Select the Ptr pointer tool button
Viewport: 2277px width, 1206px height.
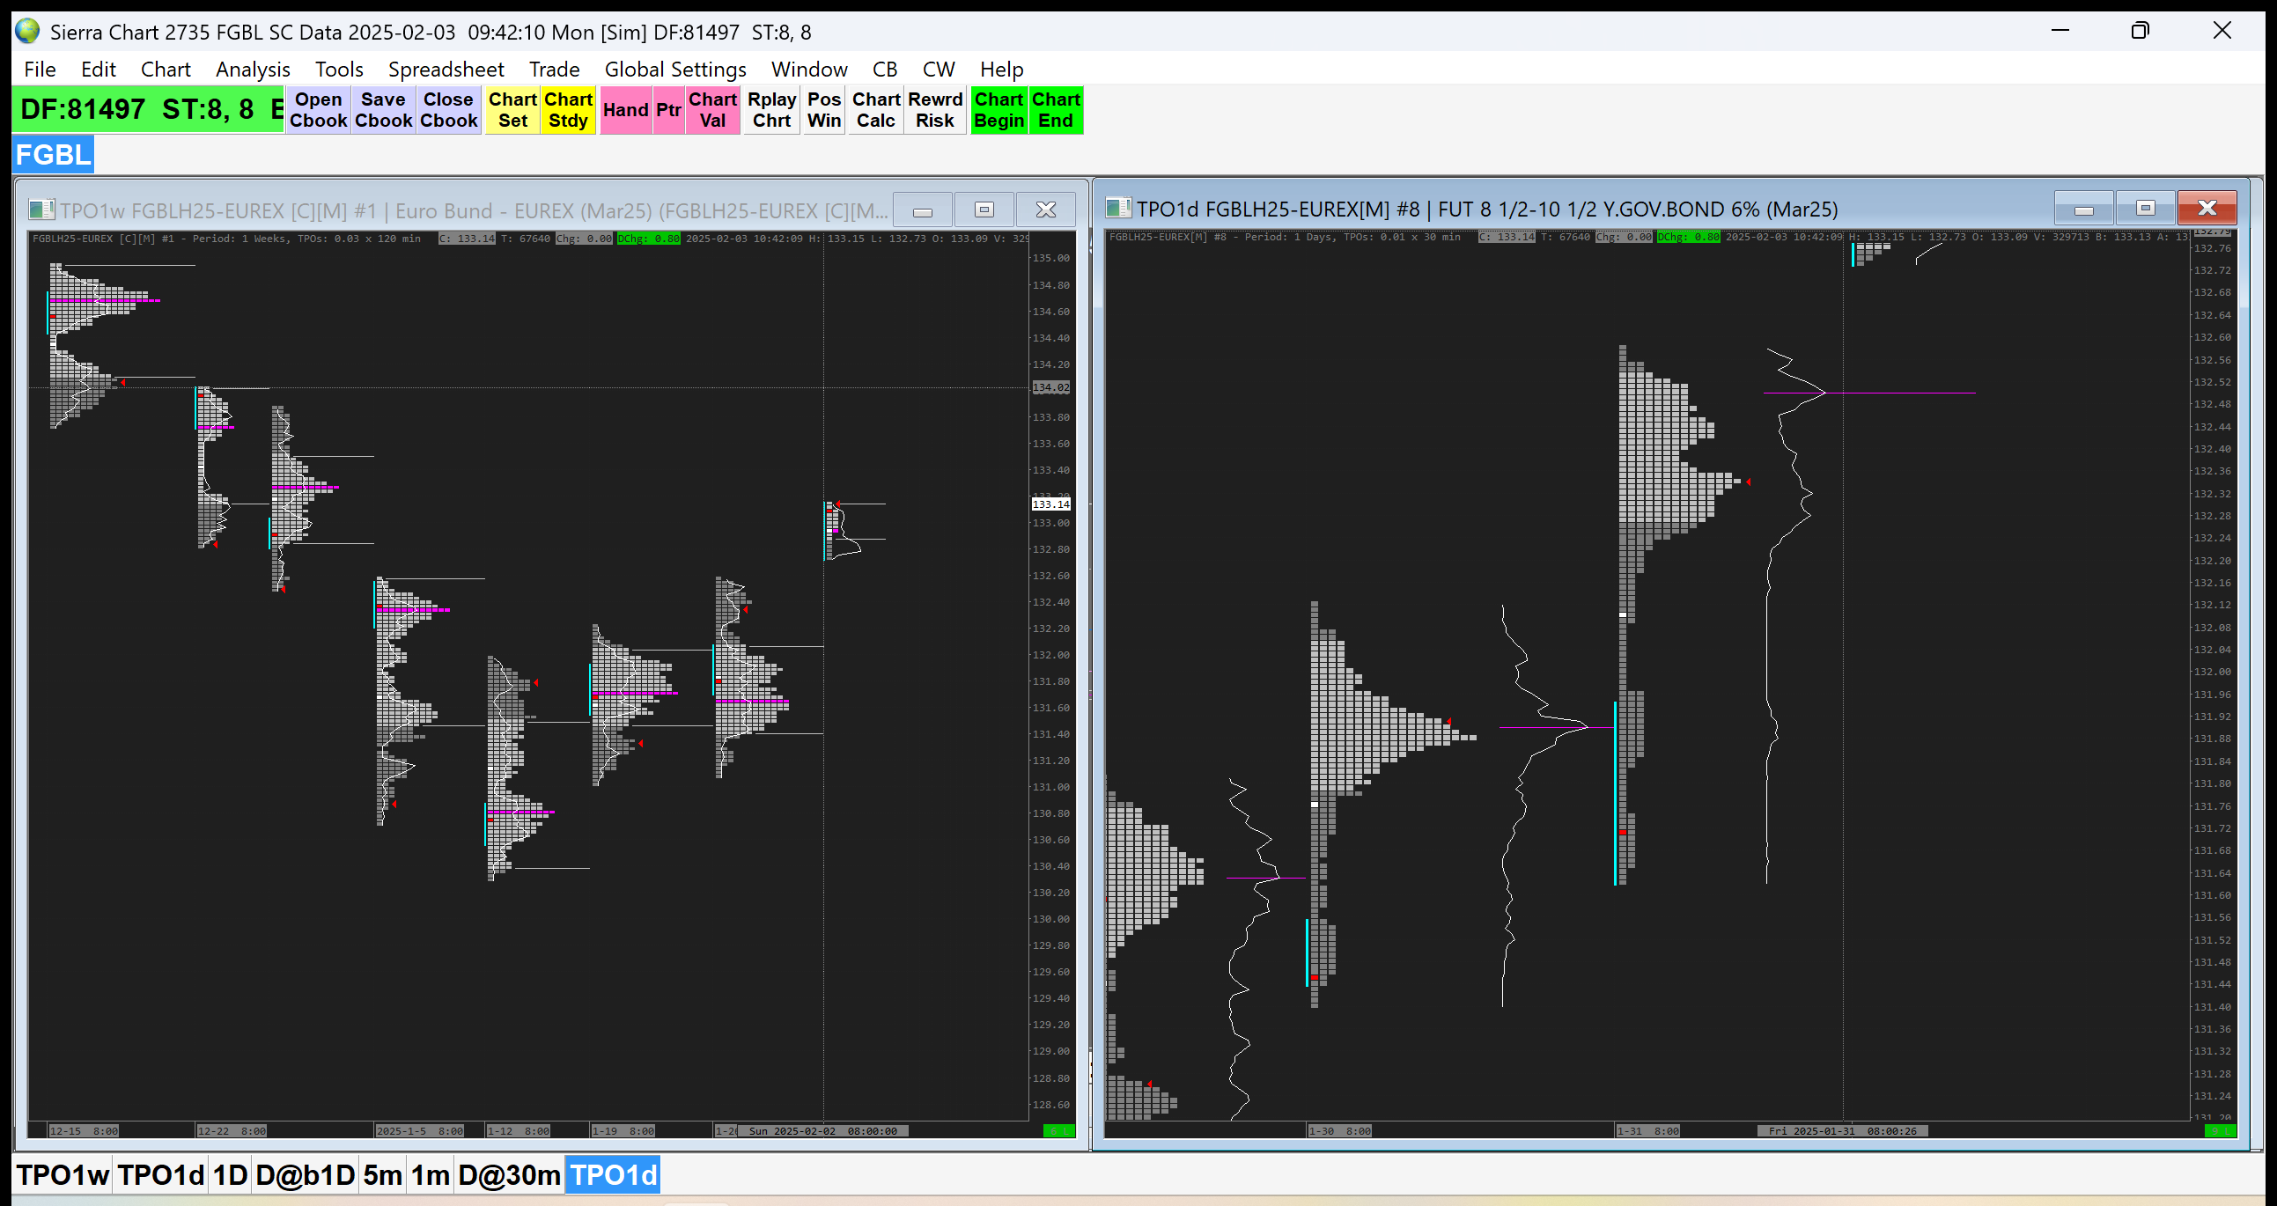click(668, 109)
